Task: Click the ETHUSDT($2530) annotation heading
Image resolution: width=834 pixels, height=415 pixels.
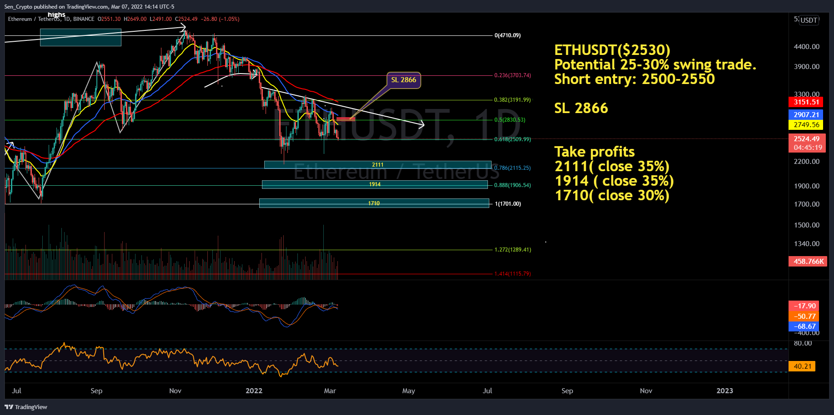Action: pos(612,50)
